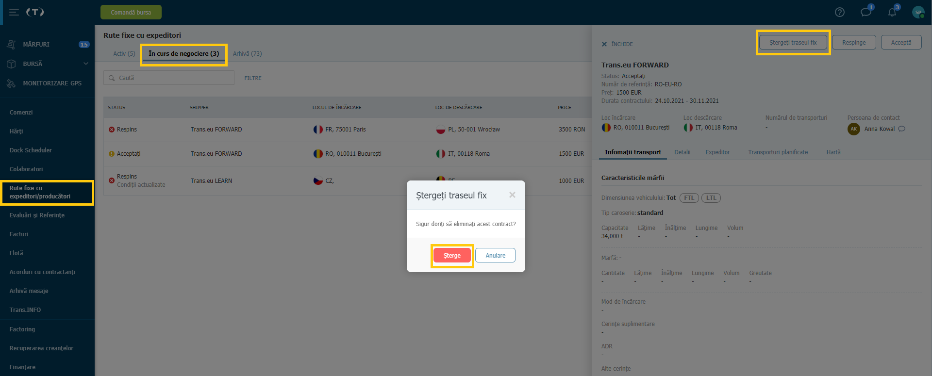Screen dimensions: 932x376
Task: Switch to the Activ (5) tab
Action: [x=124, y=53]
